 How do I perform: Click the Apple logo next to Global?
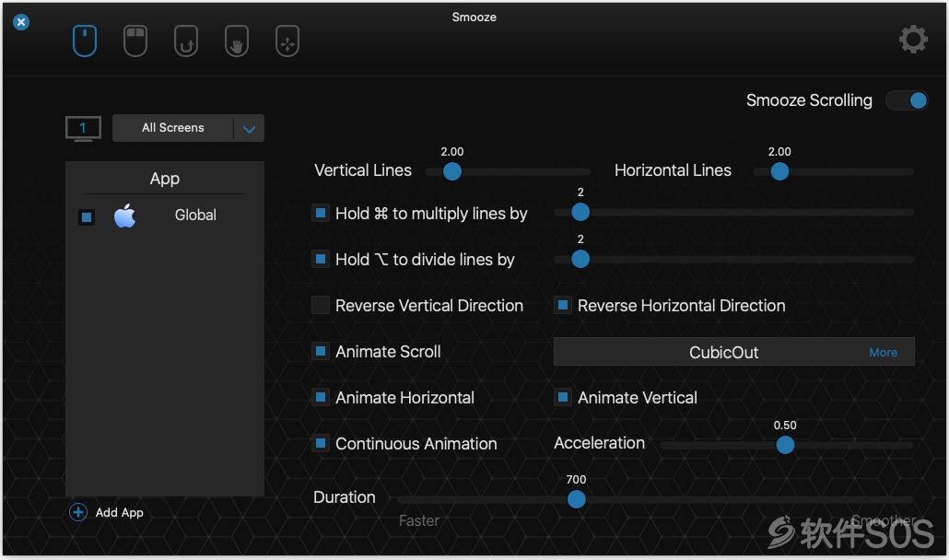coord(124,216)
